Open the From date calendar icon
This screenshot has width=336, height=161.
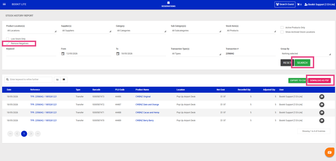tap(63, 54)
